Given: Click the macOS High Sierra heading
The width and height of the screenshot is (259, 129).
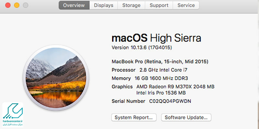Looking at the screenshot, I should coord(156,38).
